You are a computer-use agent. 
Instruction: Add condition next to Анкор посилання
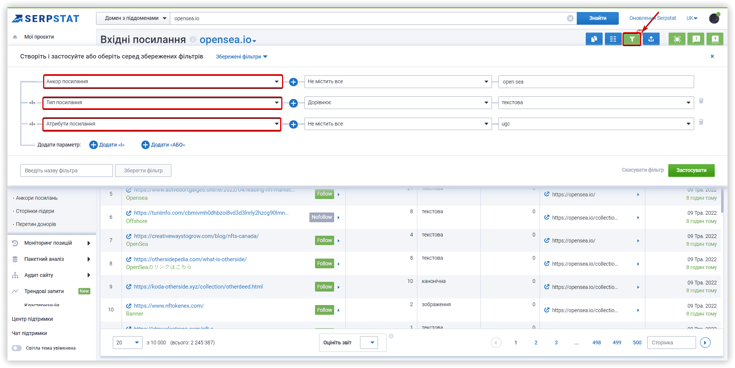[293, 82]
